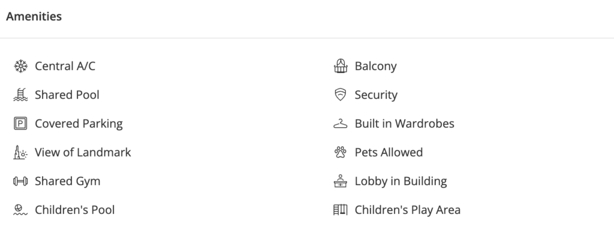Select the Shared Pool text
Image resolution: width=614 pixels, height=238 pixels.
tap(67, 95)
